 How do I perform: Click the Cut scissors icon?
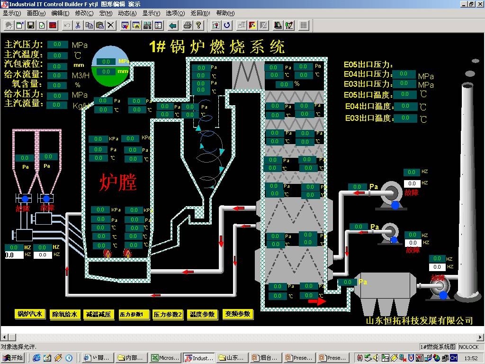point(78,25)
